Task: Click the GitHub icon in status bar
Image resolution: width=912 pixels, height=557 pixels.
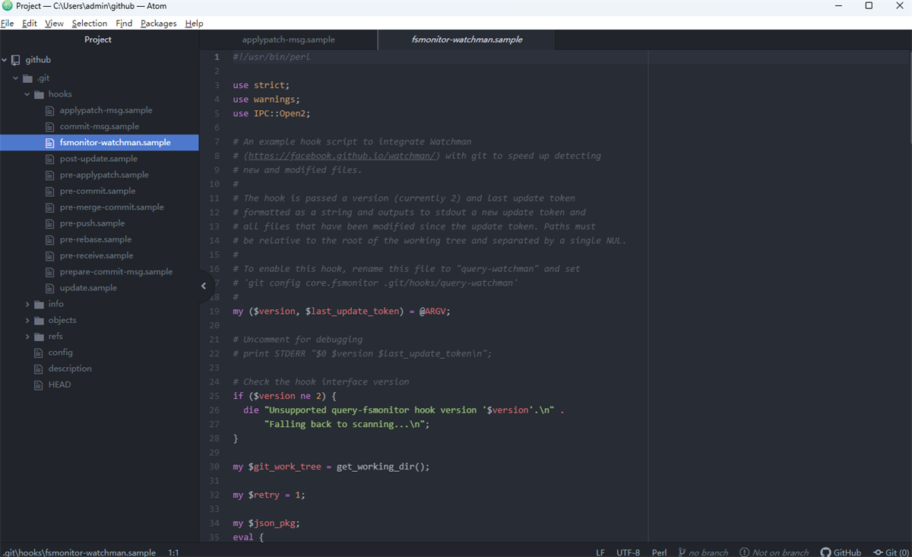Action: click(x=825, y=552)
